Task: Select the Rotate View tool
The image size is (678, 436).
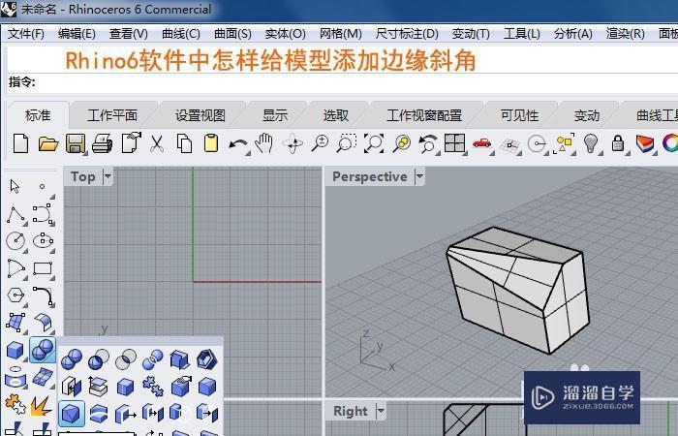Action: coord(293,143)
